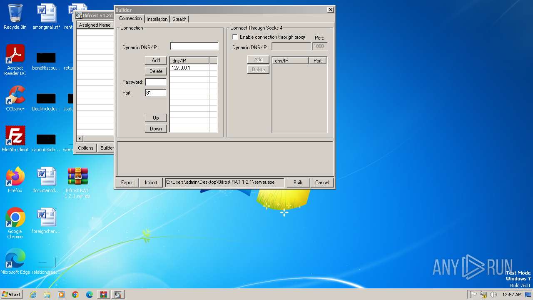Open volume speaker tray icon
This screenshot has width=533, height=300.
pyautogui.click(x=493, y=295)
